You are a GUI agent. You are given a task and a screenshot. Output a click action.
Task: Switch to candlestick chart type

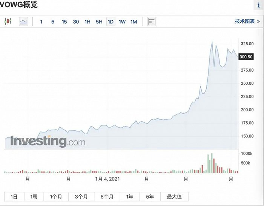tap(8, 21)
